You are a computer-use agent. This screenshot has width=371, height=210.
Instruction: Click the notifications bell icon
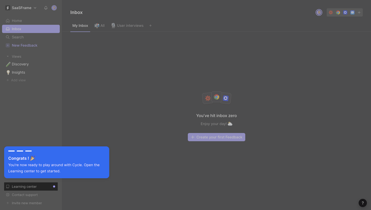(46, 8)
